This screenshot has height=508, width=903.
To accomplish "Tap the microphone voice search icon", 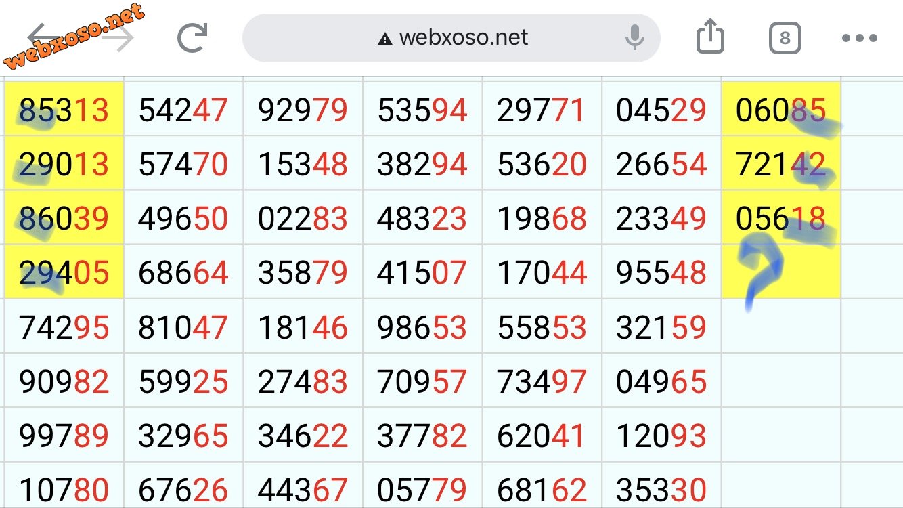I will [635, 37].
